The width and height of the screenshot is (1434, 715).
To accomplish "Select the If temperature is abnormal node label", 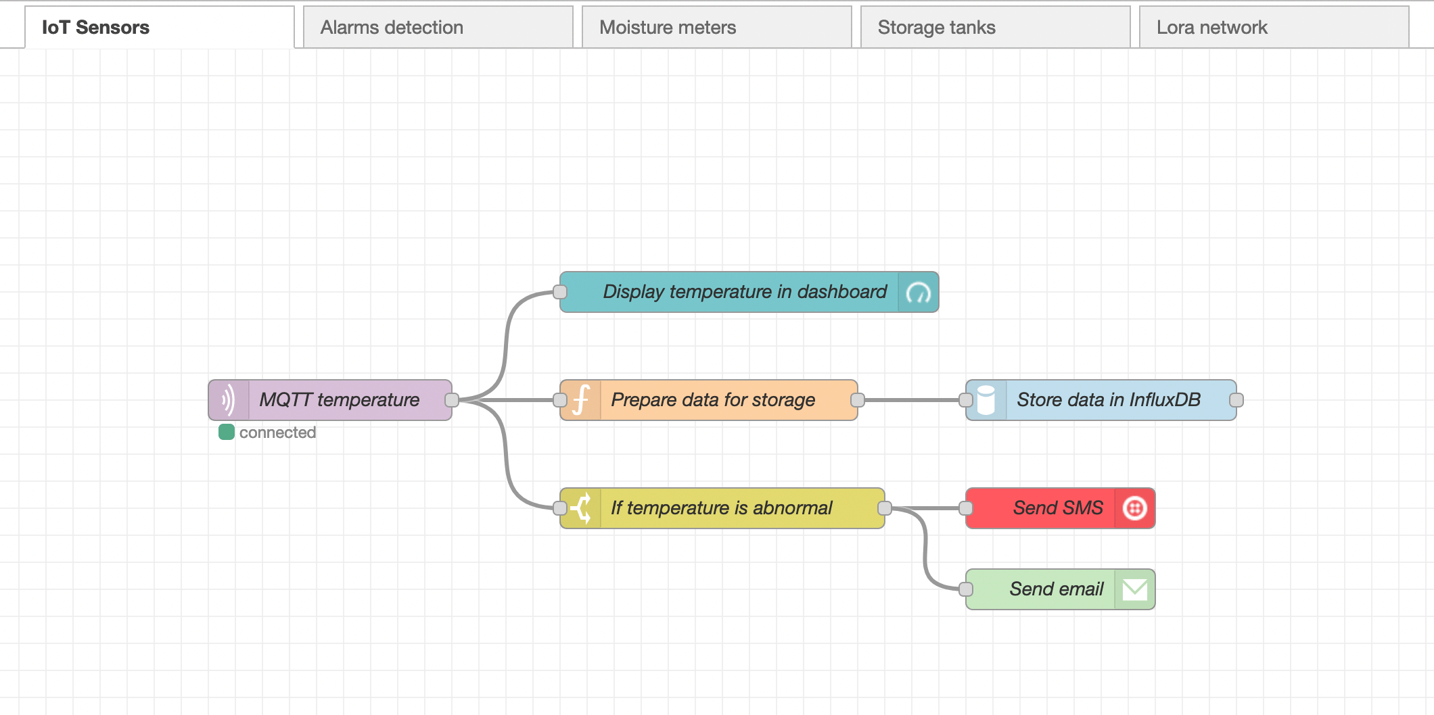I will (721, 508).
